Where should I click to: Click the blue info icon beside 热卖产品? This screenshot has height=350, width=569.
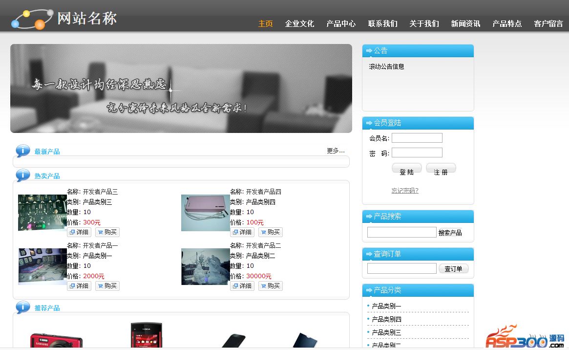[x=23, y=175]
